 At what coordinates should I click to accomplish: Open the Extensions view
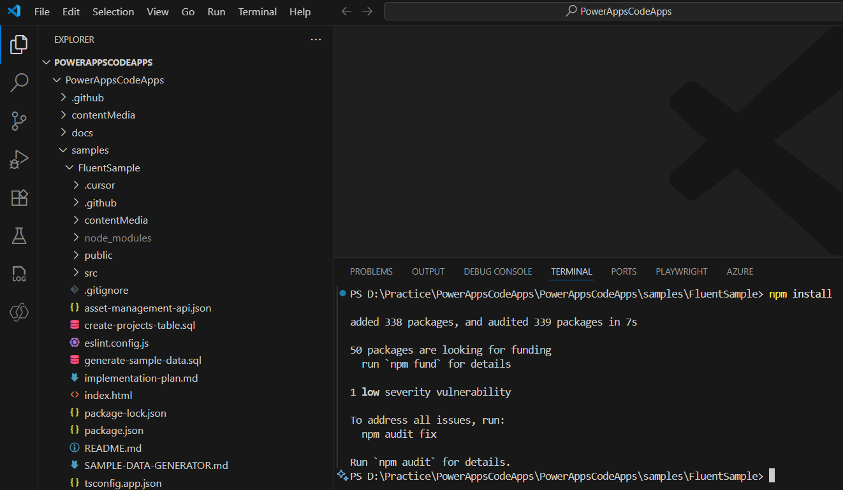(19, 198)
